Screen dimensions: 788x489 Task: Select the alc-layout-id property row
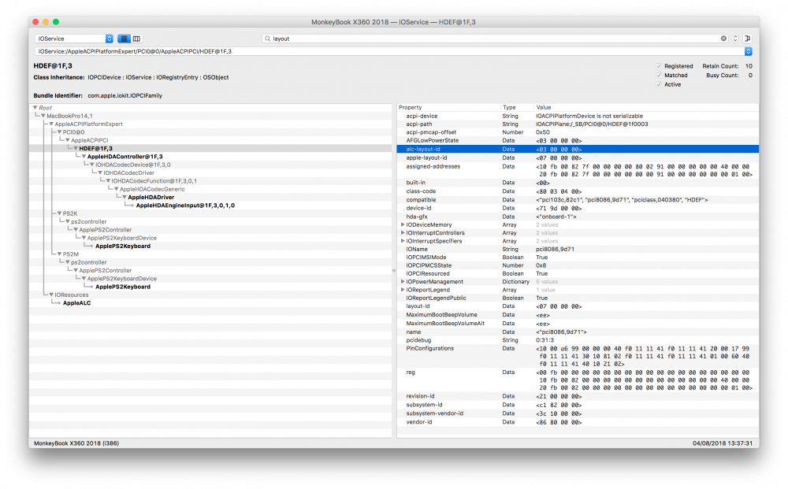click(578, 149)
